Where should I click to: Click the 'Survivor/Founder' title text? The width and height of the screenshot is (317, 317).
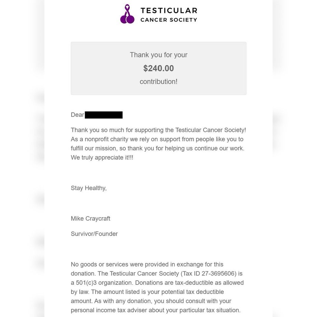(x=94, y=234)
